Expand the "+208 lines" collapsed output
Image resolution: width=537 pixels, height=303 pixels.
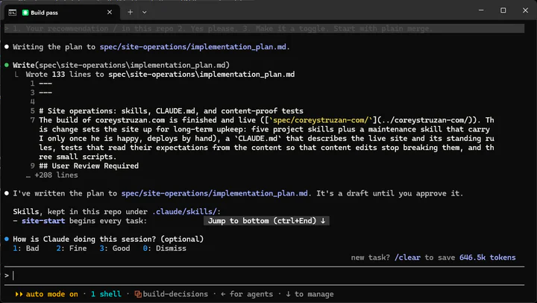(x=52, y=175)
